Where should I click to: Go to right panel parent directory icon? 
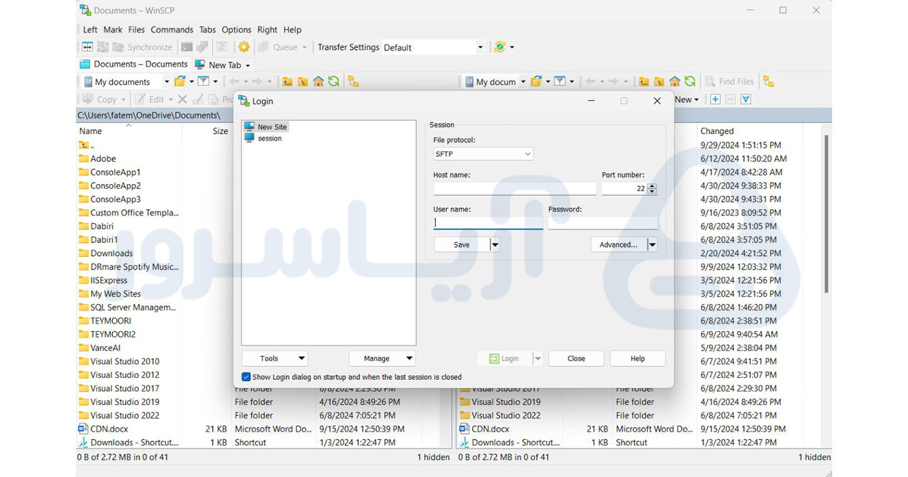[x=643, y=81]
